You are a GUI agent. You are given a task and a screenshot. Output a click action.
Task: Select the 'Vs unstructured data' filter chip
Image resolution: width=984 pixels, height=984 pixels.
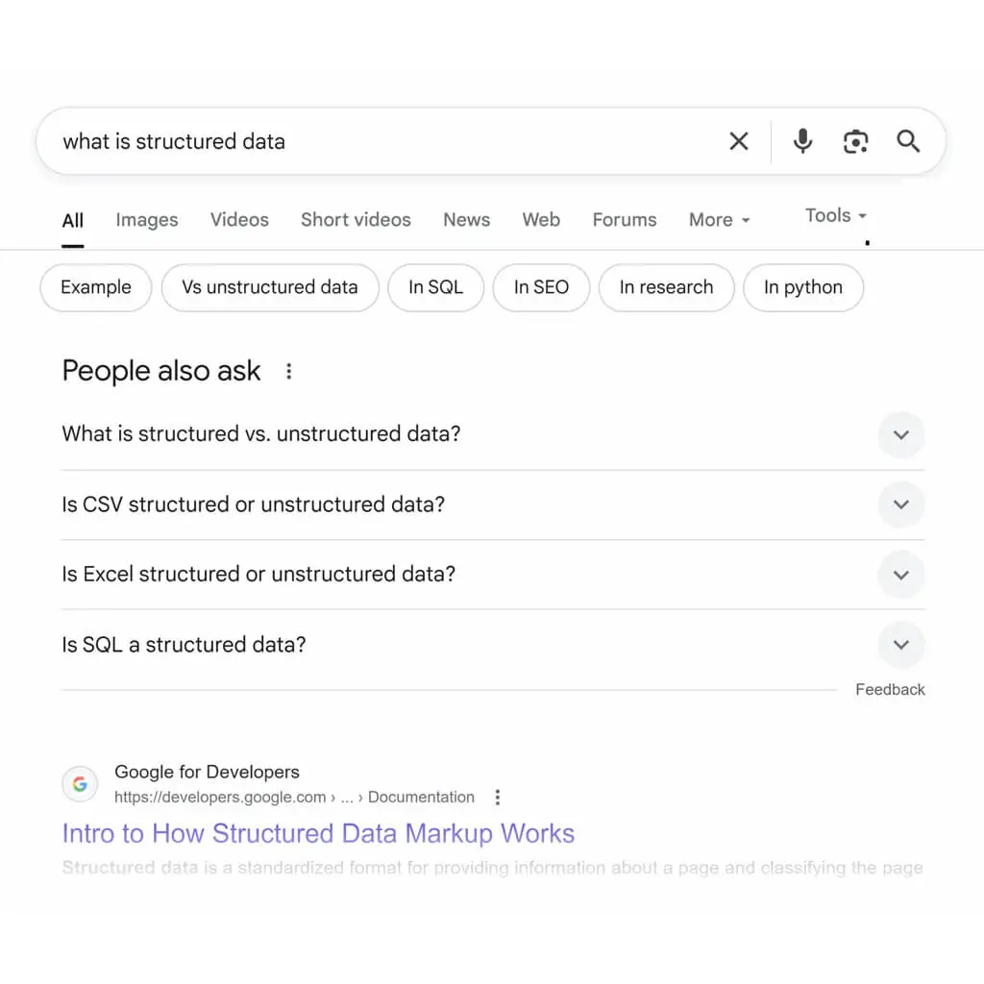coord(269,287)
